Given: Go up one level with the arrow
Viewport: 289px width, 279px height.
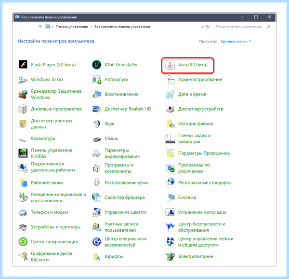Looking at the screenshot, I should [x=40, y=27].
